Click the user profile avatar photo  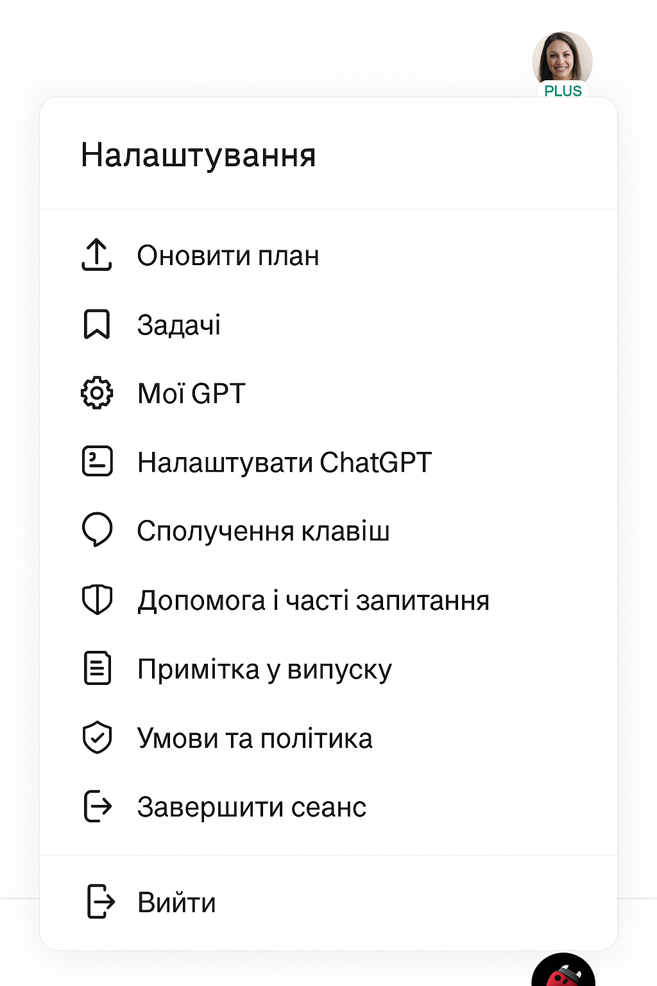pyautogui.click(x=562, y=59)
